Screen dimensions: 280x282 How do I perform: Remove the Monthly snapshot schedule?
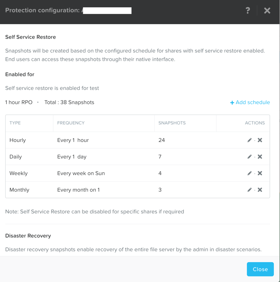click(260, 190)
